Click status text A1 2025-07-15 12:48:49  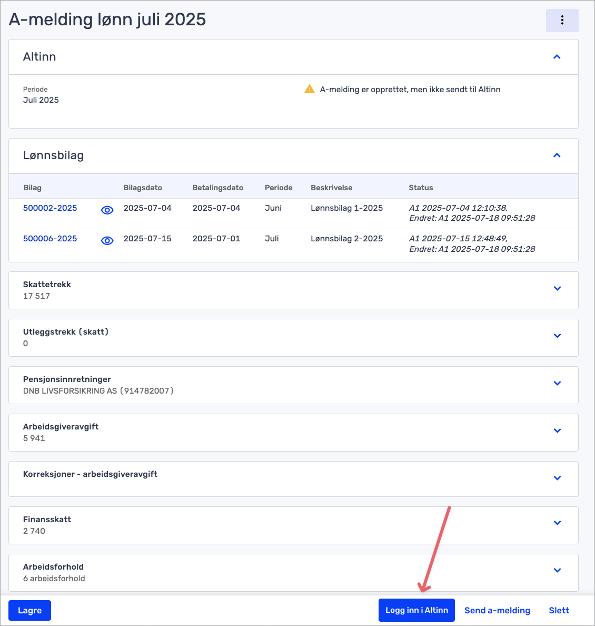pyautogui.click(x=458, y=239)
